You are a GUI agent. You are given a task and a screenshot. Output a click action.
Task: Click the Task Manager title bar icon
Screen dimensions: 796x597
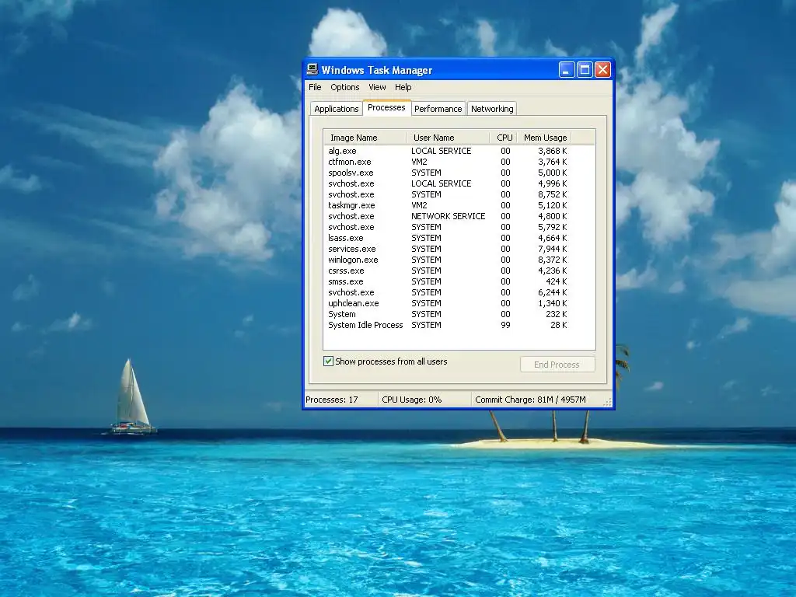(x=312, y=69)
